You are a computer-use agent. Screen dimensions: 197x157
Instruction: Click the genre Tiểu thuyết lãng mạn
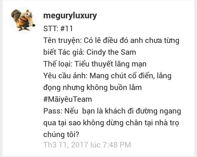(x=111, y=64)
